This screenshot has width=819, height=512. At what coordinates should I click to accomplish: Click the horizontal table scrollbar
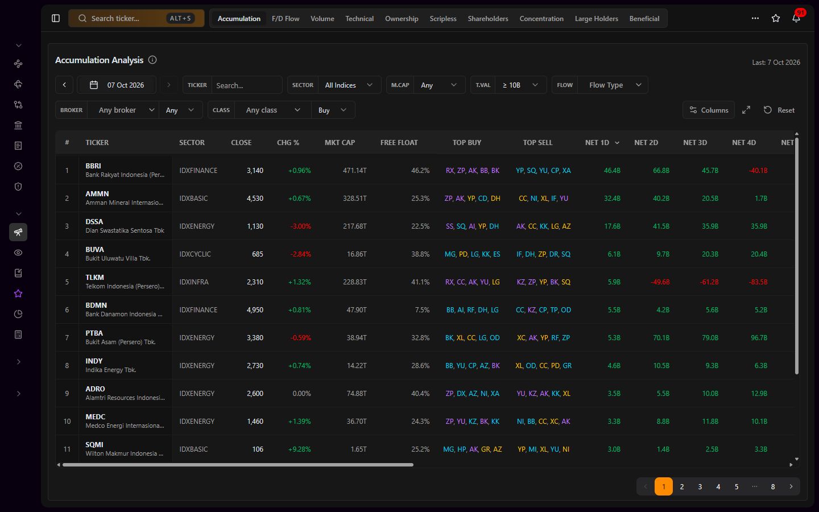click(x=238, y=465)
